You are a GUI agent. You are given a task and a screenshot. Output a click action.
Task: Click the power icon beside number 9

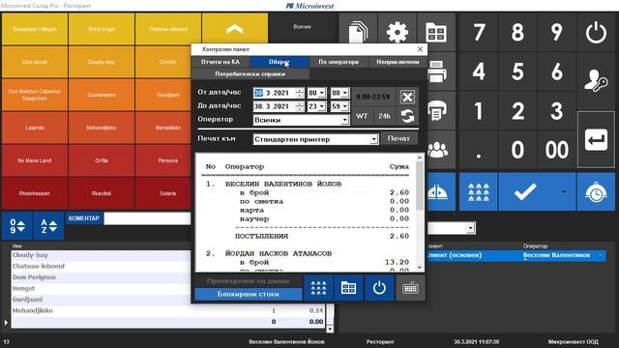[596, 32]
